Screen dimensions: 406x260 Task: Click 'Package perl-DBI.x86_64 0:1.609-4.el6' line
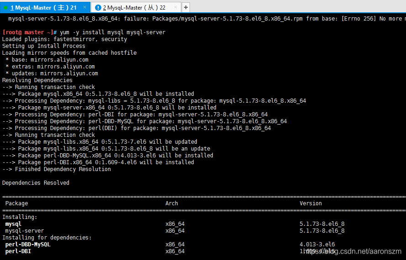click(x=98, y=162)
